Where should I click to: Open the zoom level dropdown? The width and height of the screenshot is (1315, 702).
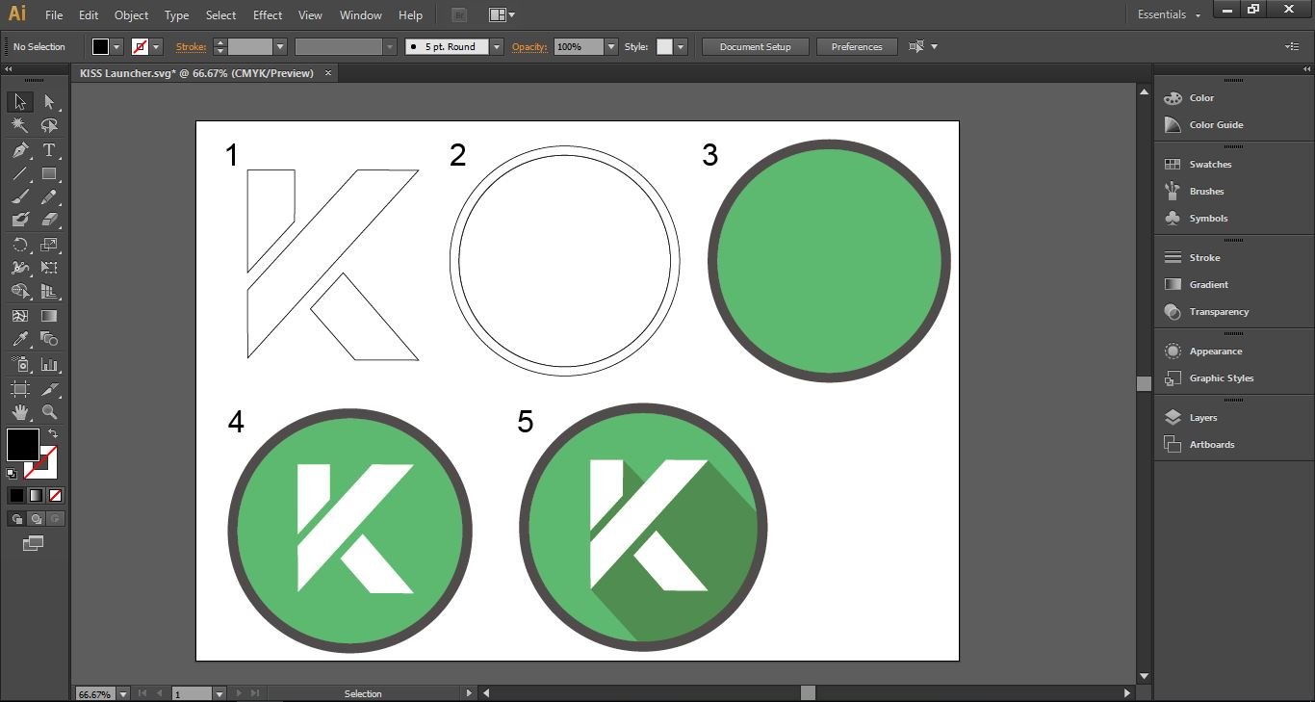tap(123, 693)
